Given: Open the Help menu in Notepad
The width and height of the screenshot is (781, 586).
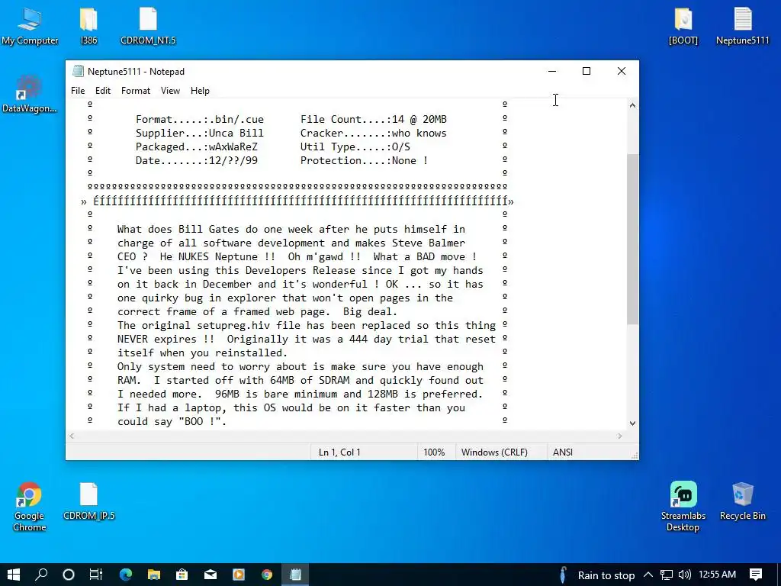Looking at the screenshot, I should click(200, 91).
